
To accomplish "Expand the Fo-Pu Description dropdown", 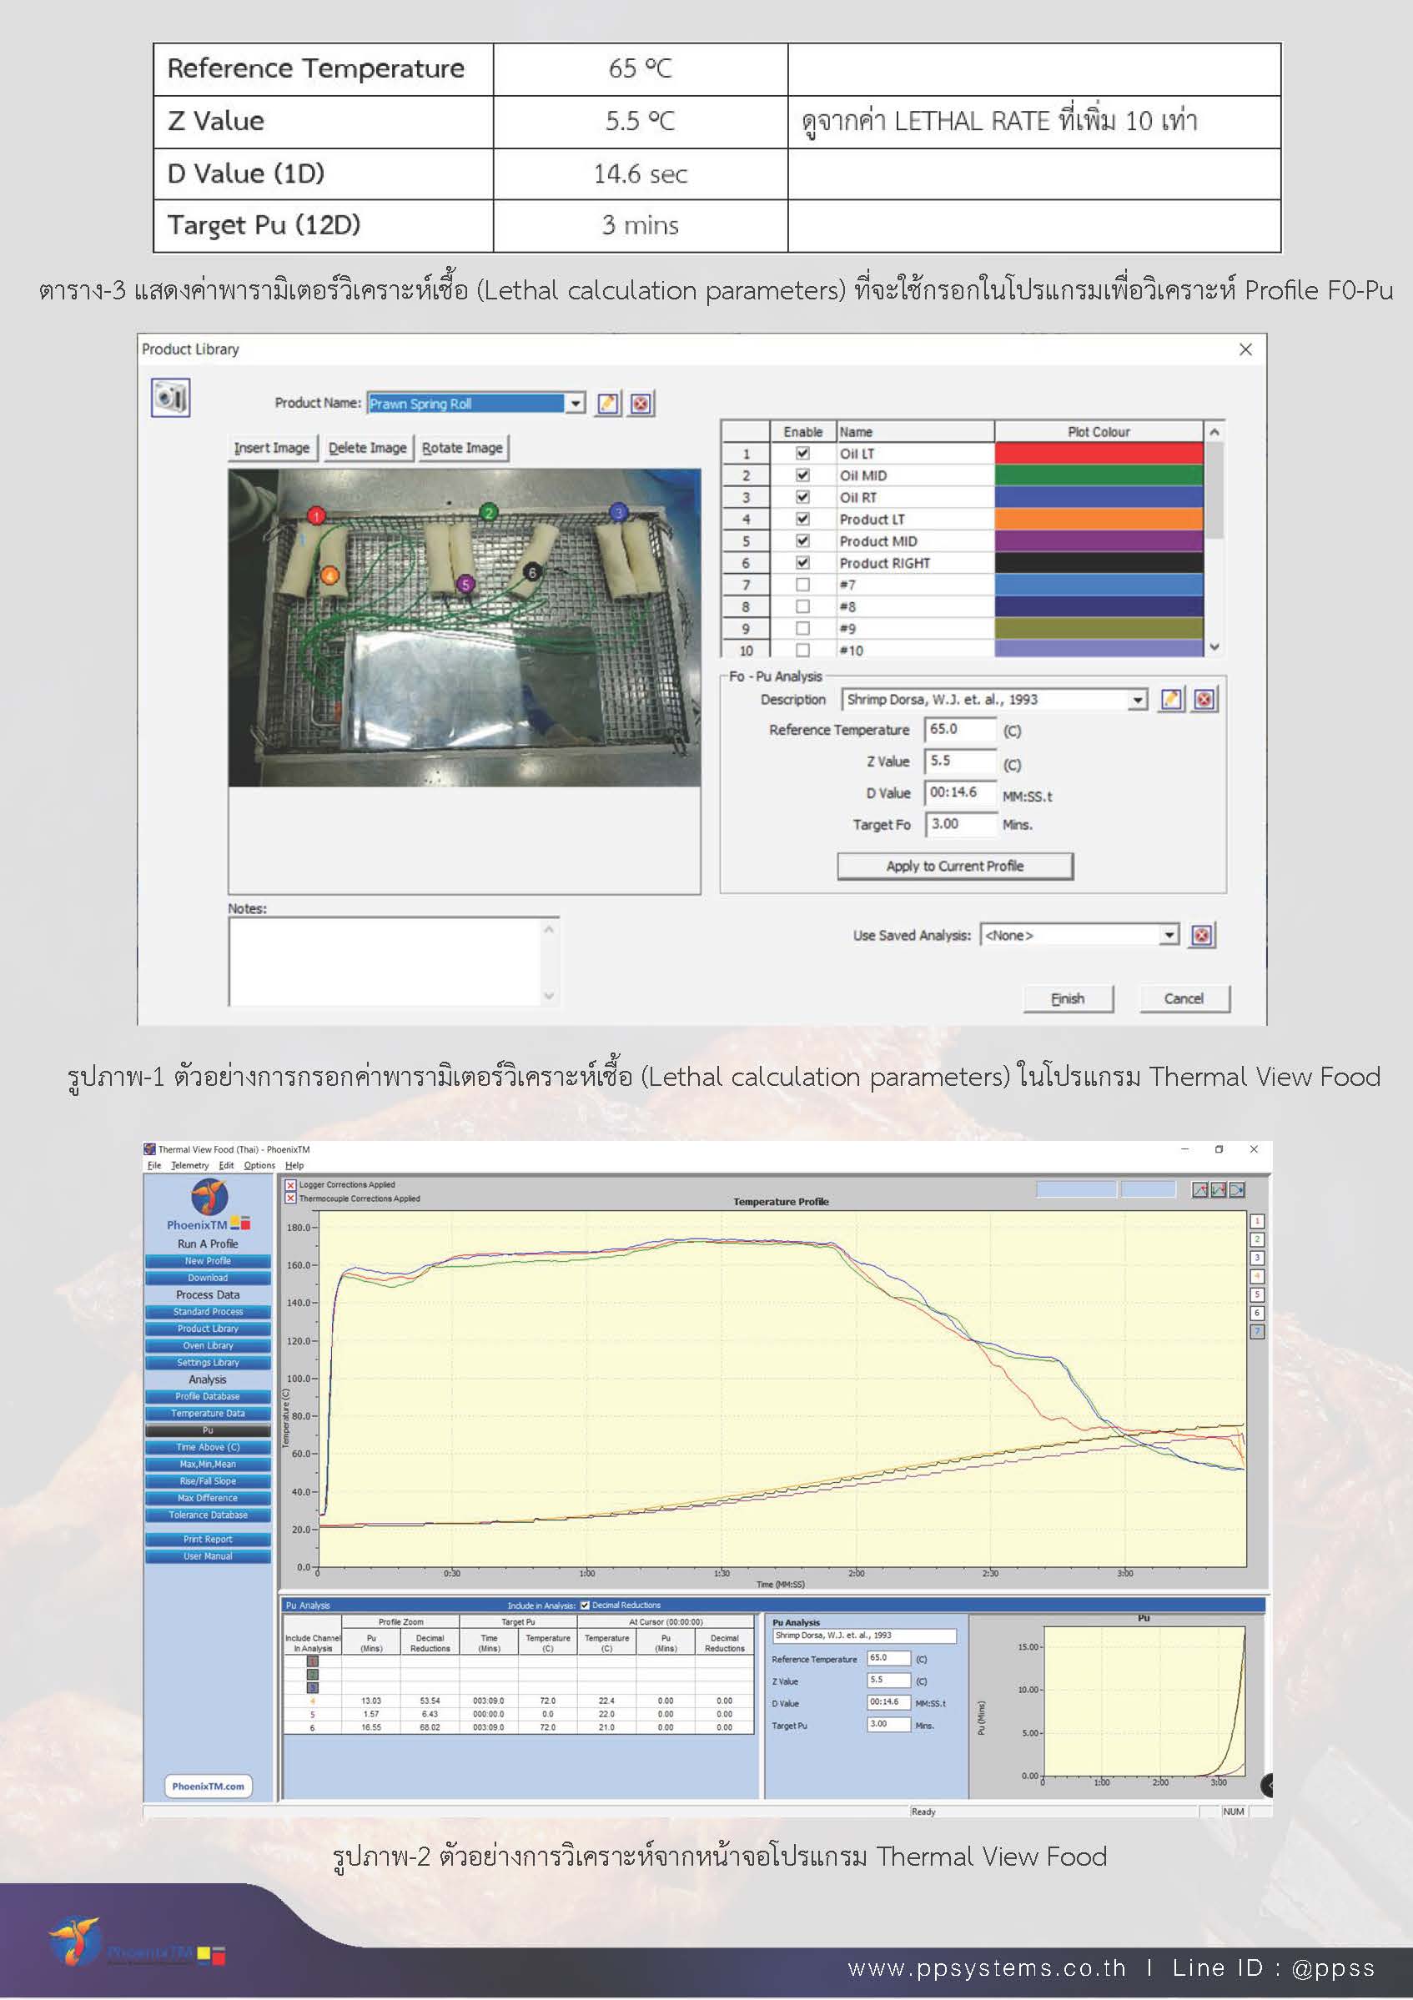I will pos(1139,700).
